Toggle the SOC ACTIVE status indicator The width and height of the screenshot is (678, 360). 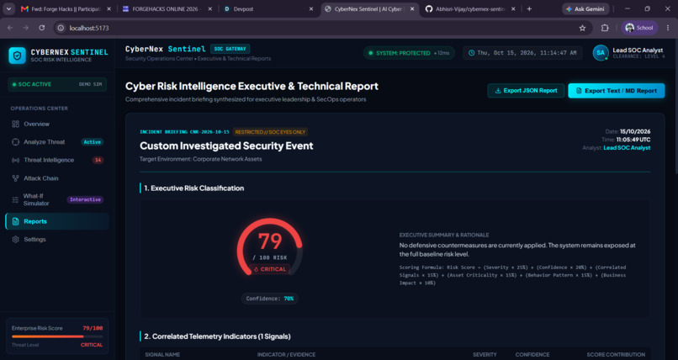click(x=32, y=84)
